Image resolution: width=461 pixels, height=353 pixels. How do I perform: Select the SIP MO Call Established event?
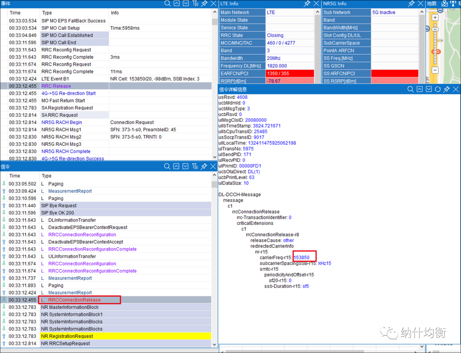click(106, 35)
